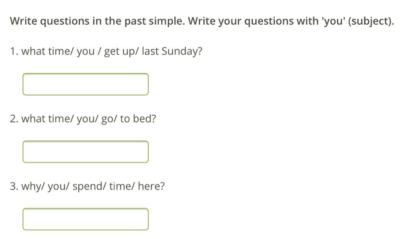Screen dimensions: 412x239
Task: Click '(subject).' at the end of the heading
Action: 371,21
